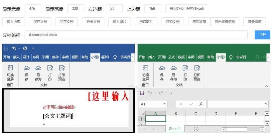The image size is (272, 133).
Task: Click 打印 icon in Excel ribbon
Action: [x=185, y=68]
